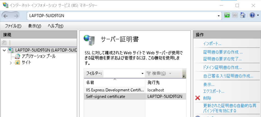Open the 表示(V) menu

[34, 26]
